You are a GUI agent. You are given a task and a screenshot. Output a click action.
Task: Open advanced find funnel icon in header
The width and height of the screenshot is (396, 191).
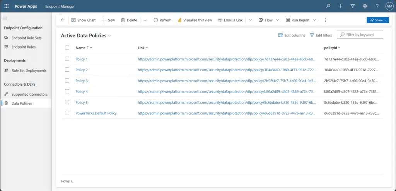(x=353, y=6)
